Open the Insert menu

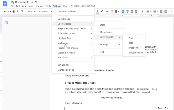pos(31,6)
